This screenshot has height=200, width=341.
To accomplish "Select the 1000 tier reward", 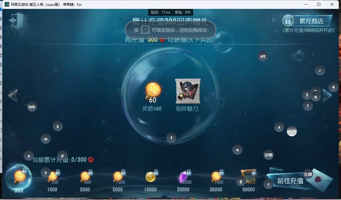I will 52,177.
